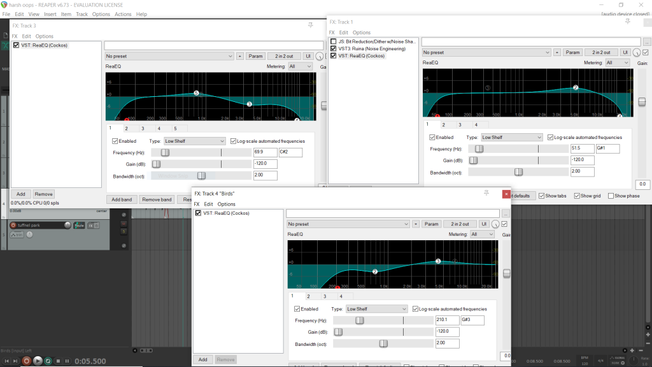Enable Show phase in Track 1 ReaEQ
Screen dimensions: 652x367
click(x=611, y=196)
